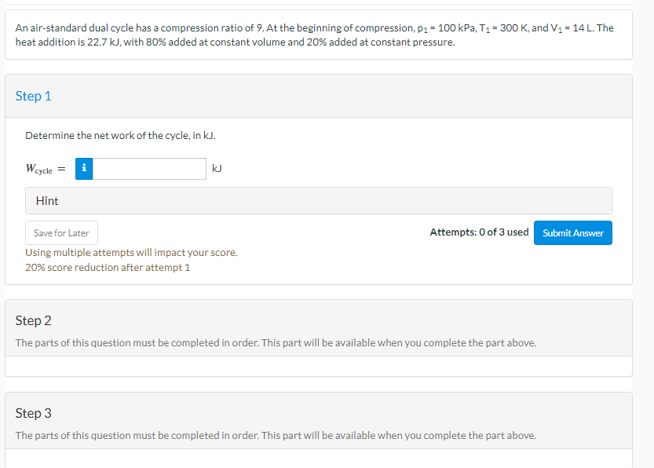Select the Step 1 heading

34,96
